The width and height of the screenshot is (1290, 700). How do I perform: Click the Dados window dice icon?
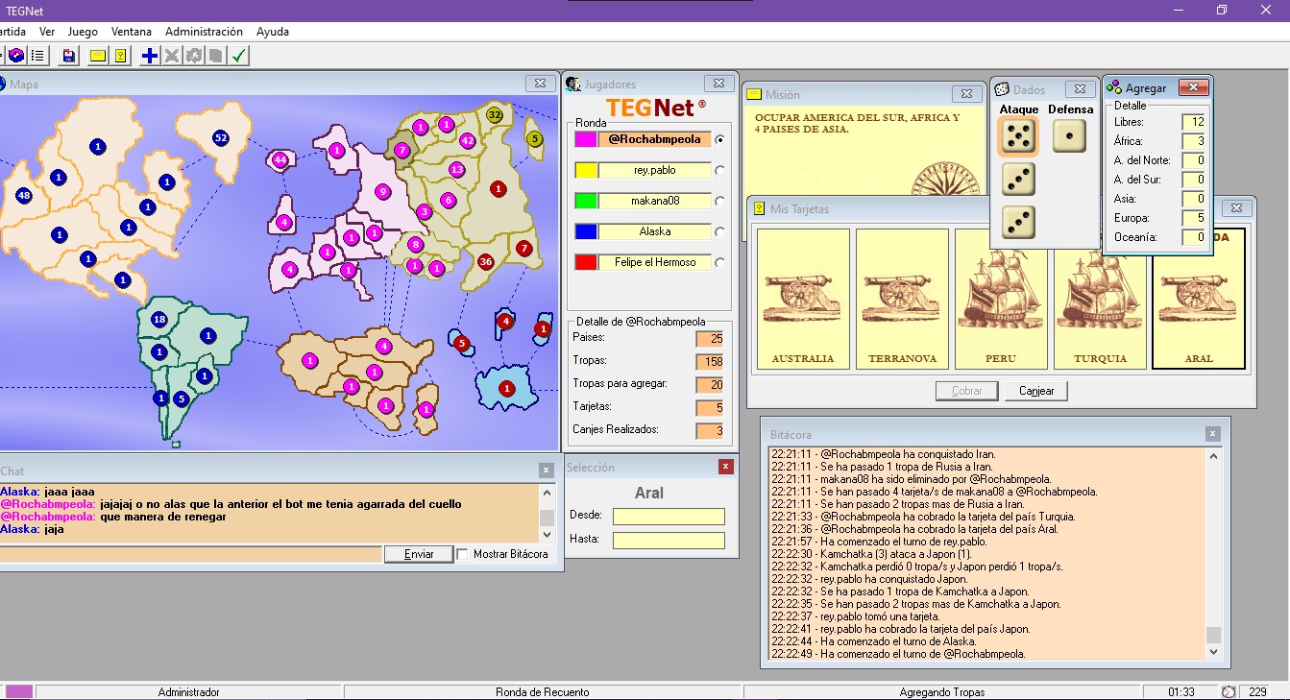pyautogui.click(x=1002, y=89)
